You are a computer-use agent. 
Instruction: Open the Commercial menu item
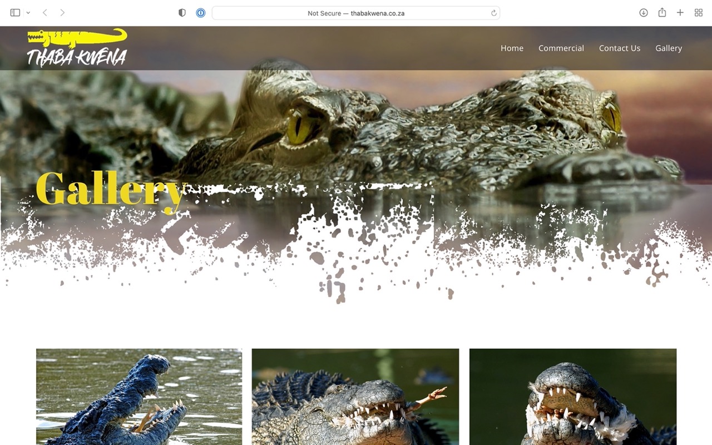tap(561, 48)
